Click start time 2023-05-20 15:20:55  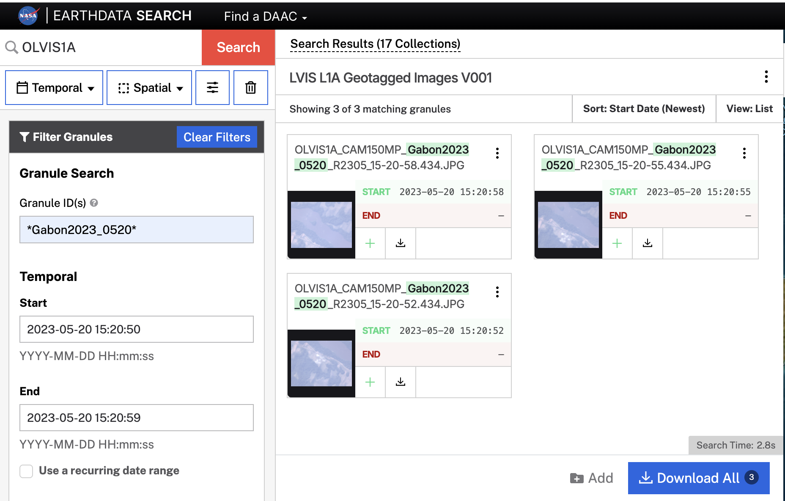(x=698, y=192)
